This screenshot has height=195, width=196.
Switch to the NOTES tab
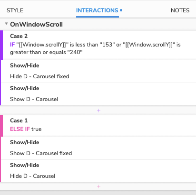pos(180,10)
